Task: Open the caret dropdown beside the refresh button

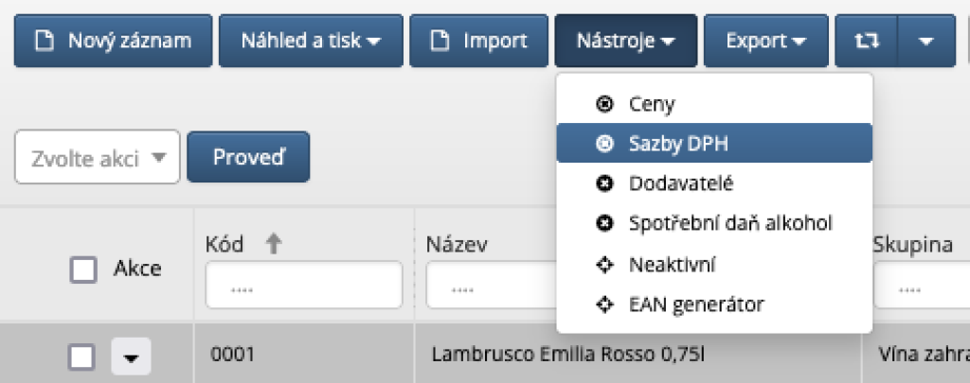Action: 925,41
